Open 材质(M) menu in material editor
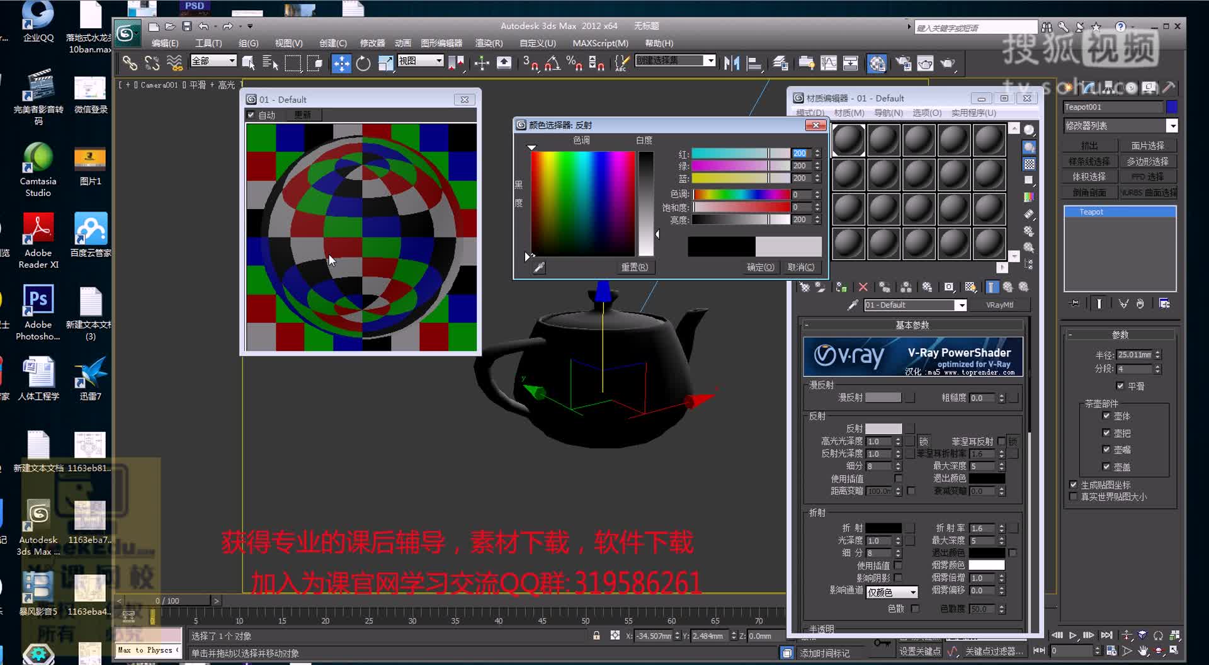1209x665 pixels. tap(849, 113)
